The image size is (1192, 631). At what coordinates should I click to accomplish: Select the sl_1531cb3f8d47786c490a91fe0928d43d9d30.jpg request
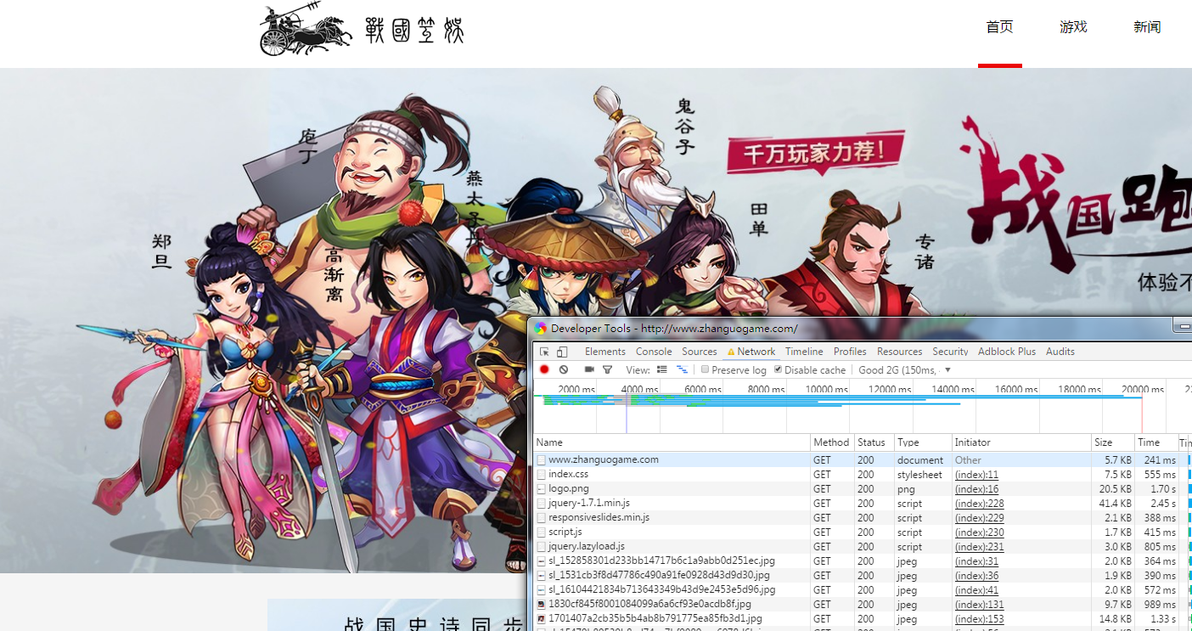862,575
